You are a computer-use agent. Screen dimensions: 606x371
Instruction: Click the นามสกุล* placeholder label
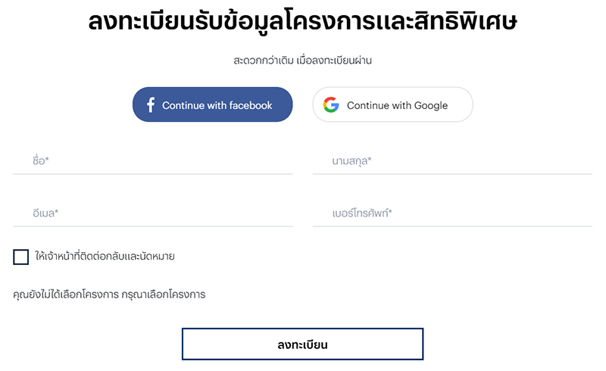pos(351,161)
